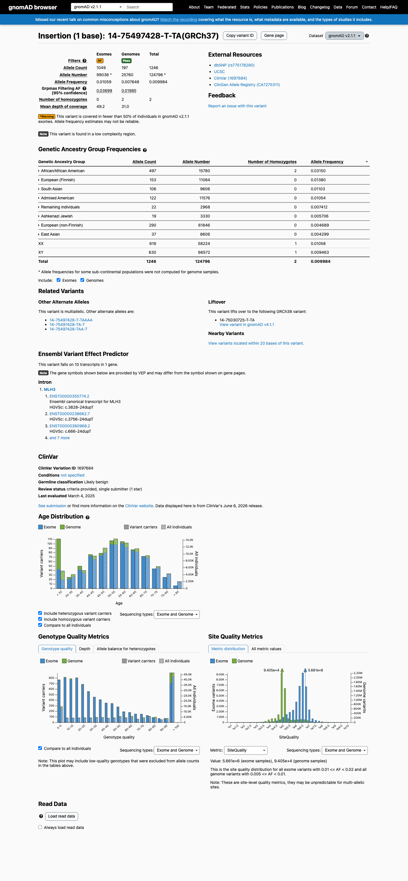
Task: Open alternate allele 14-75497428-T-TAAAA
Action: coord(71,320)
